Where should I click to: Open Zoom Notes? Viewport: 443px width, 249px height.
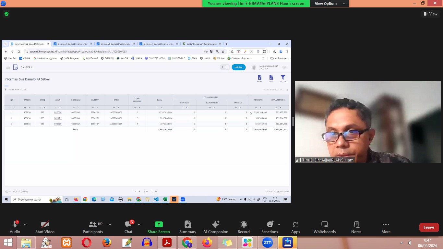[356, 227]
